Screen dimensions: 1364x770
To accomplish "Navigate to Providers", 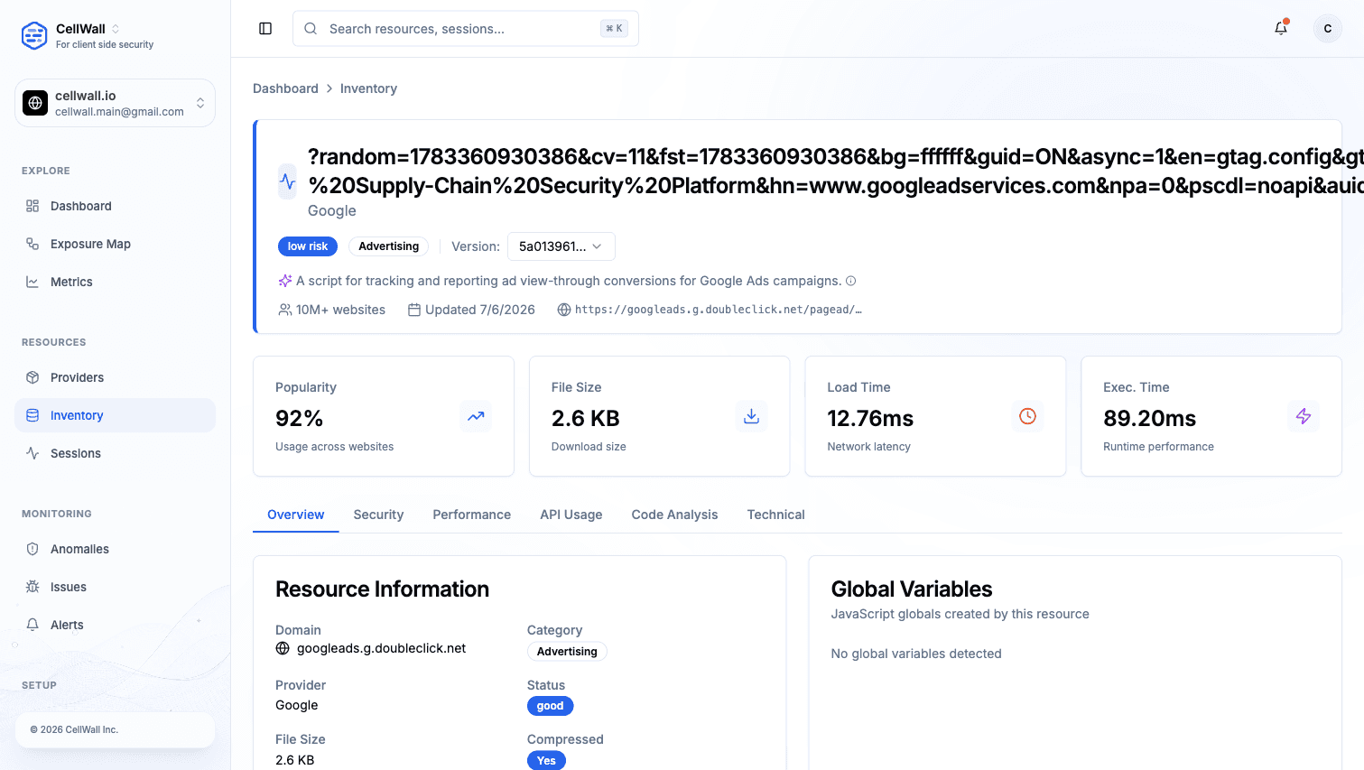I will tap(115, 377).
